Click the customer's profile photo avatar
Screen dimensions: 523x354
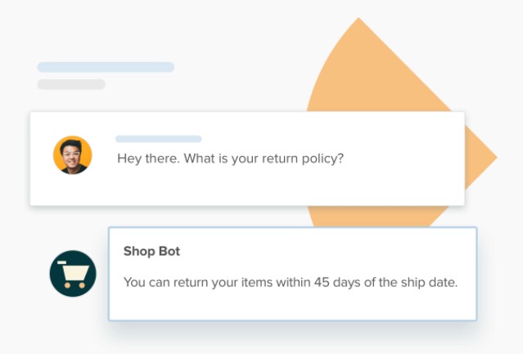click(x=72, y=155)
